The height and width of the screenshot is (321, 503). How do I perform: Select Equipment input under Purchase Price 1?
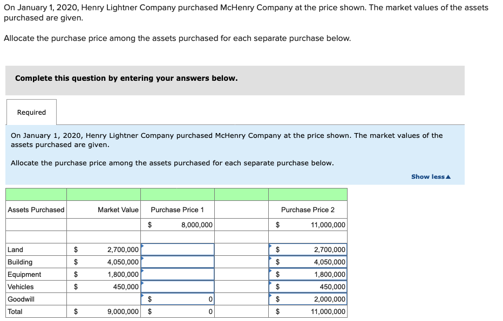pos(178,274)
